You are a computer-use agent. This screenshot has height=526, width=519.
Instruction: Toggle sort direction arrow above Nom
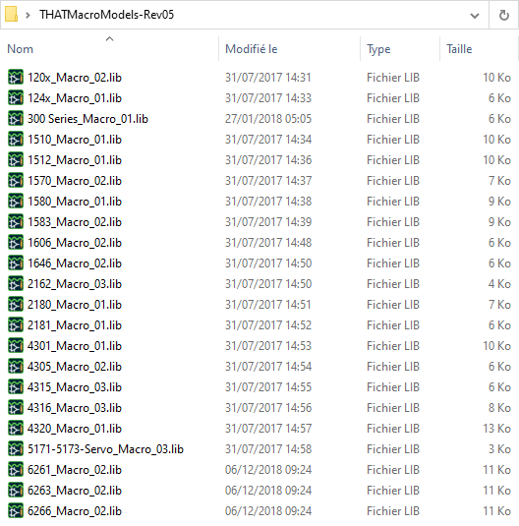click(110, 39)
